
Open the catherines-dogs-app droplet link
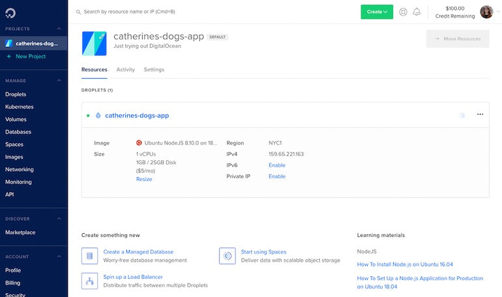coord(137,115)
